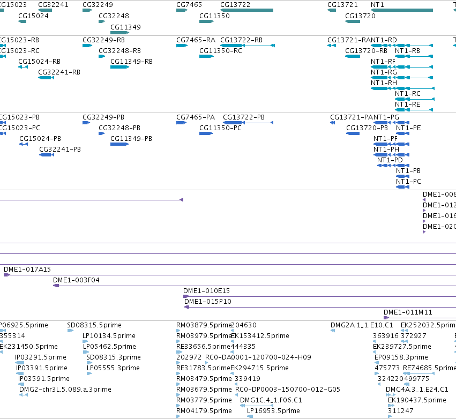Screen dimensions: 456x419
Task: Select the NT1-PE protein
Action: coord(403,134)
